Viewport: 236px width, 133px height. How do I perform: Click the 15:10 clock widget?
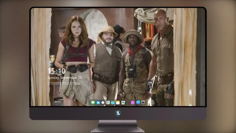56,71
